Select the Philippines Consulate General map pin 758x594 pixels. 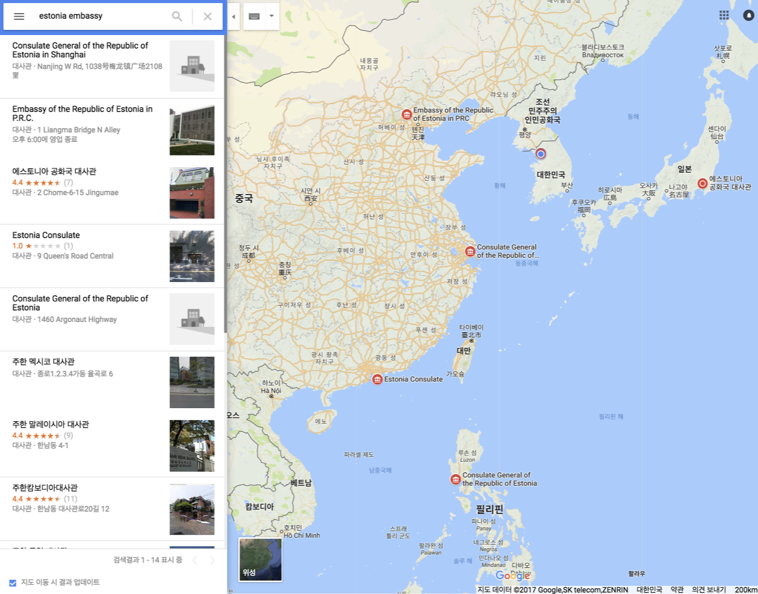pyautogui.click(x=456, y=479)
